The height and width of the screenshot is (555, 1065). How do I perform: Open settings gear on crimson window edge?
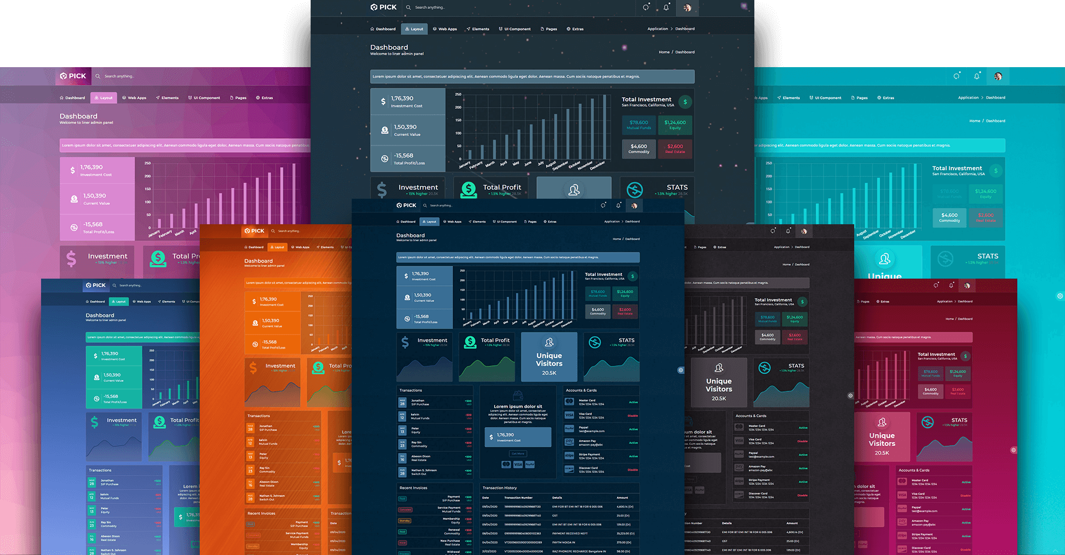point(1013,450)
